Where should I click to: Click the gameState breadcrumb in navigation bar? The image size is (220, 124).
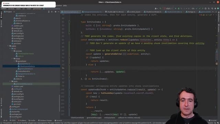37,9
